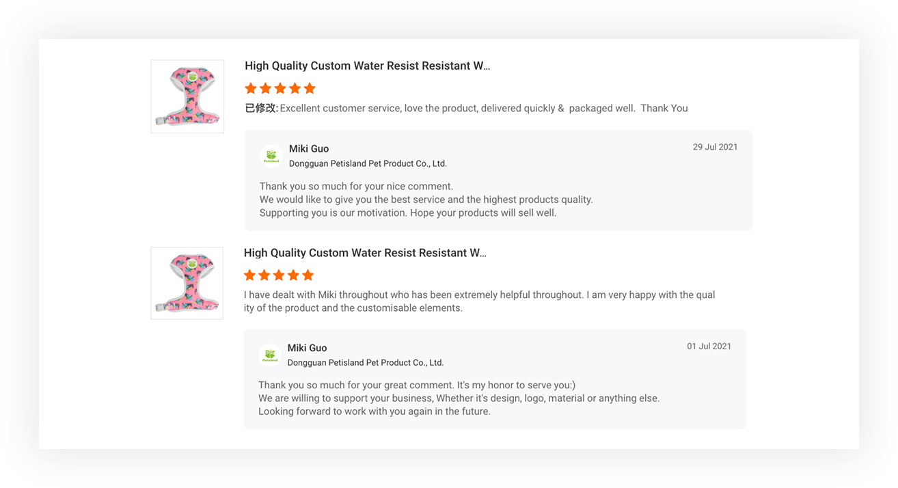Open the first review's pink harness thumbnail
The image size is (898, 488).
pos(187,96)
